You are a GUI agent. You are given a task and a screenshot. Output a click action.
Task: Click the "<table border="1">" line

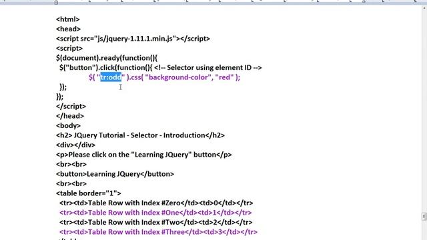[x=89, y=193]
